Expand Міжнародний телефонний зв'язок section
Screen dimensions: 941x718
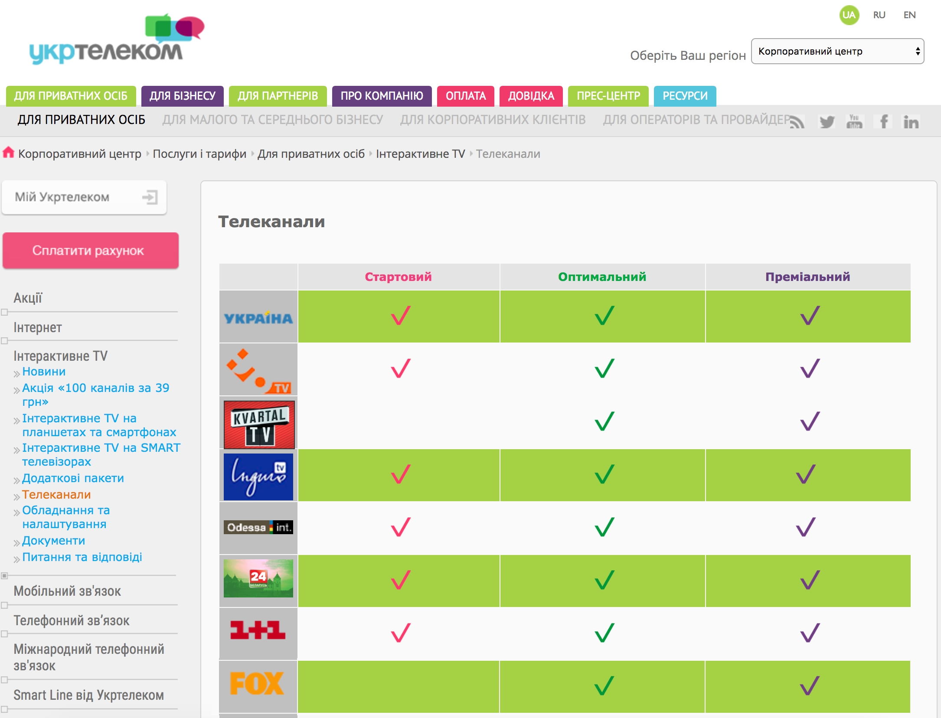pos(4,680)
